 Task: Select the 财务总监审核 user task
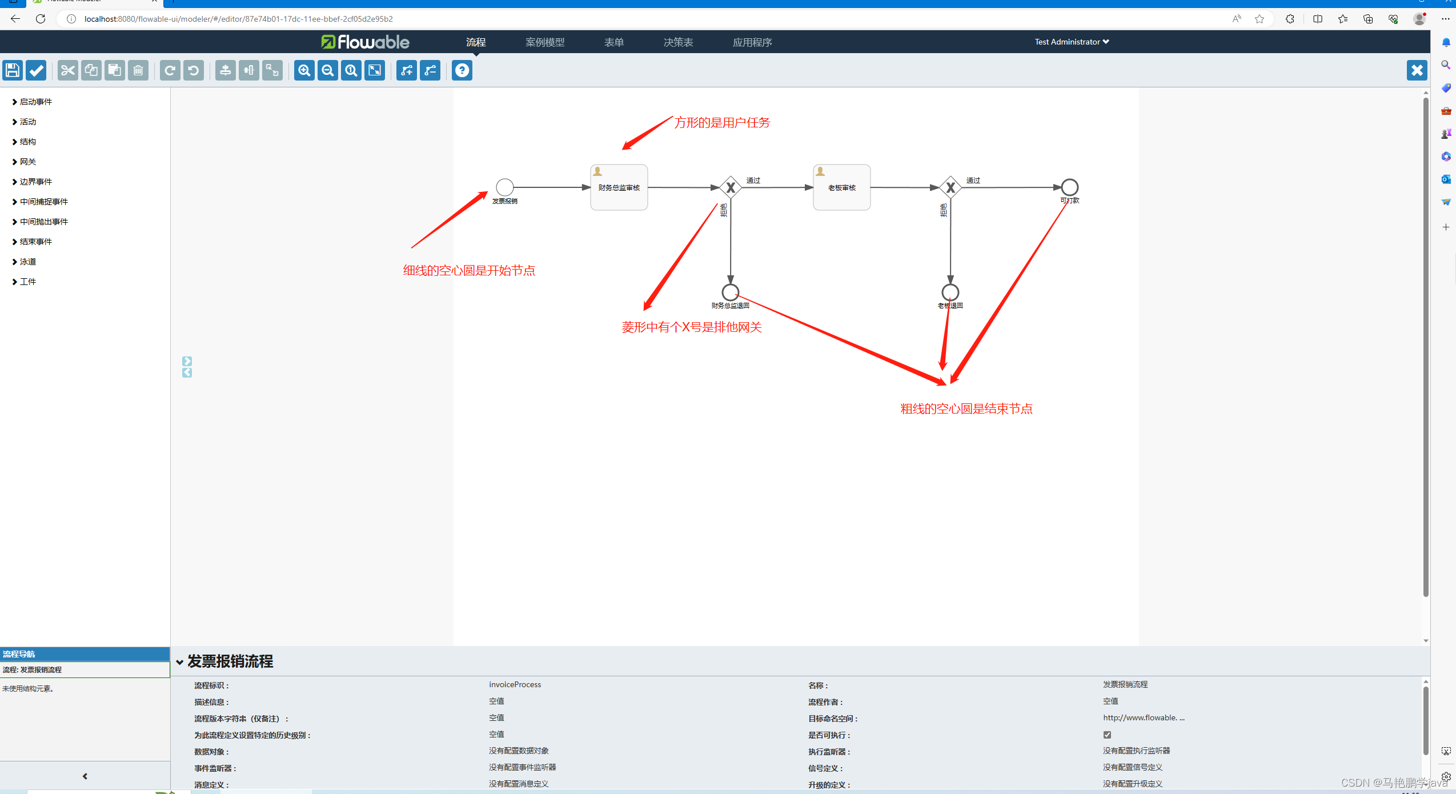click(x=619, y=187)
